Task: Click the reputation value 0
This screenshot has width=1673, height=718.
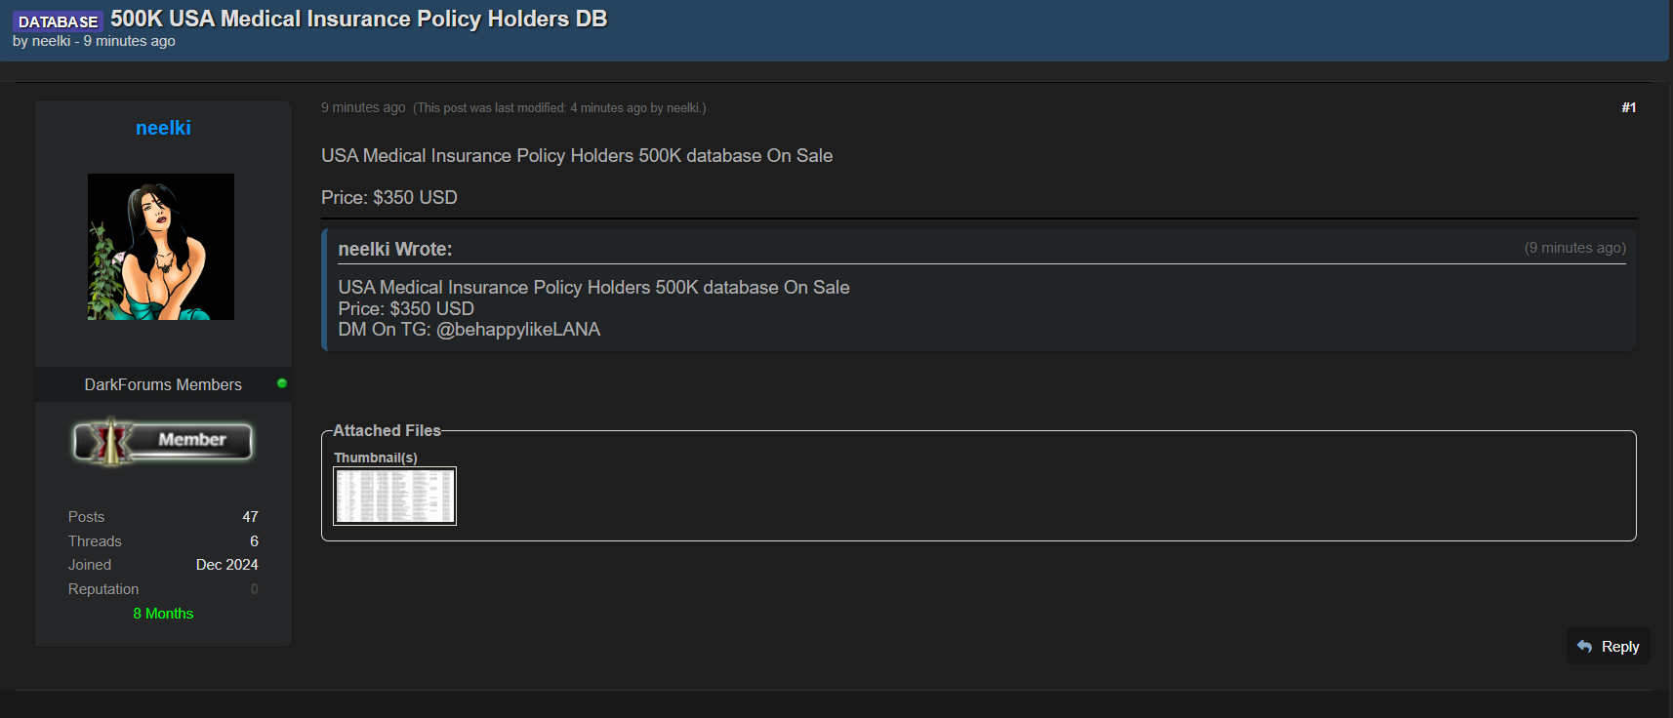Action: coord(254,589)
